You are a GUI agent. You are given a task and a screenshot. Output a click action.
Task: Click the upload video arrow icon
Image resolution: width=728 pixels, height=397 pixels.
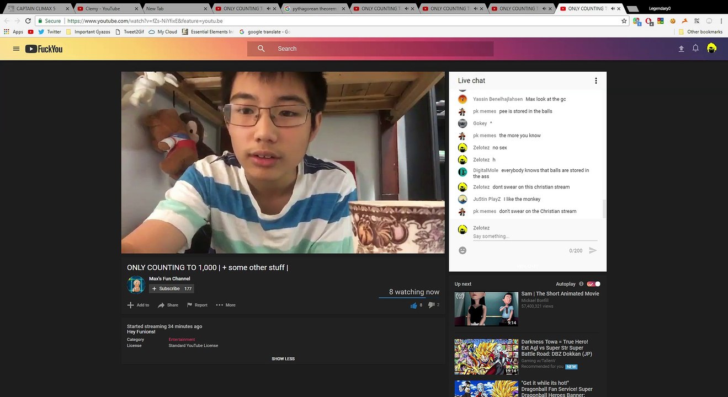point(681,49)
